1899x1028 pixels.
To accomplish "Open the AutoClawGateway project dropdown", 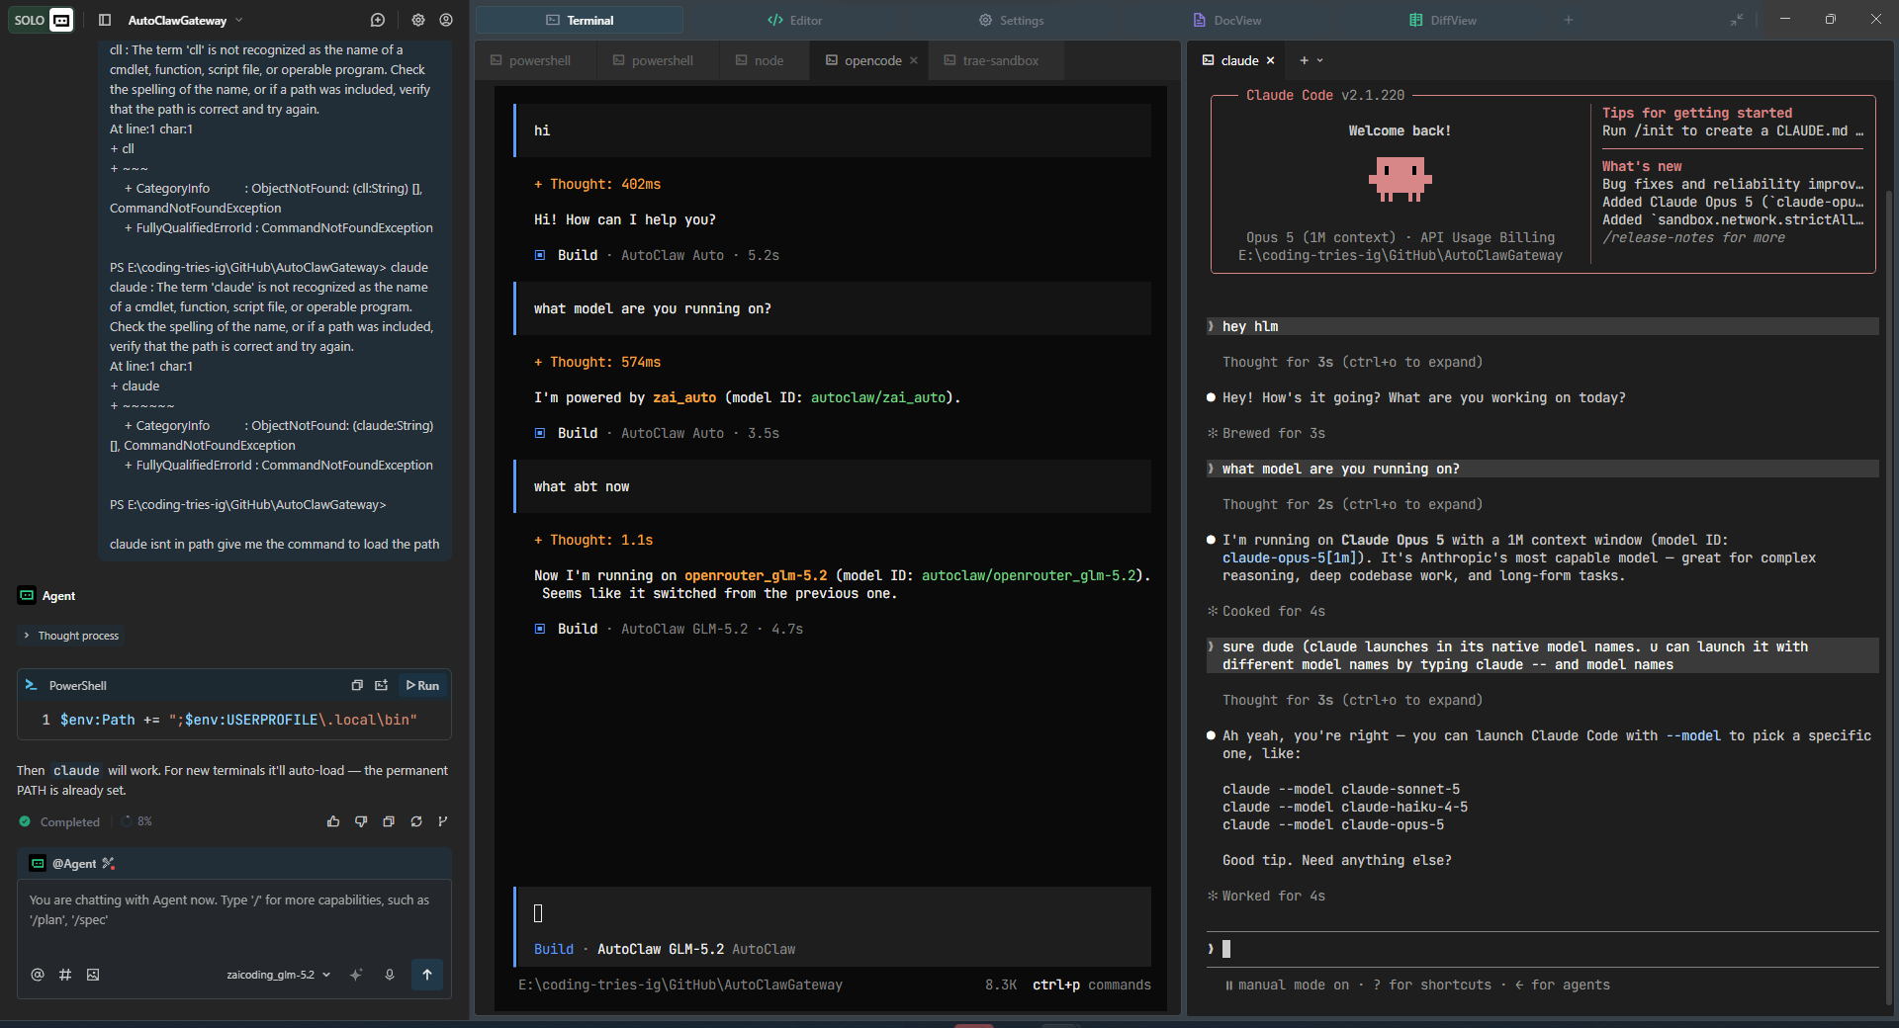I will [185, 20].
